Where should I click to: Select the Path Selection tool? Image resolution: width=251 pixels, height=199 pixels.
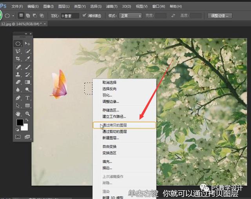[x=18, y=106]
